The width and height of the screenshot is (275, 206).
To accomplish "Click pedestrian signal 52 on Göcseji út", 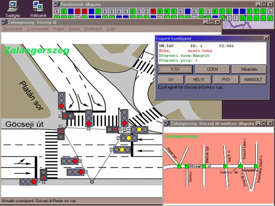I will 61,134.
